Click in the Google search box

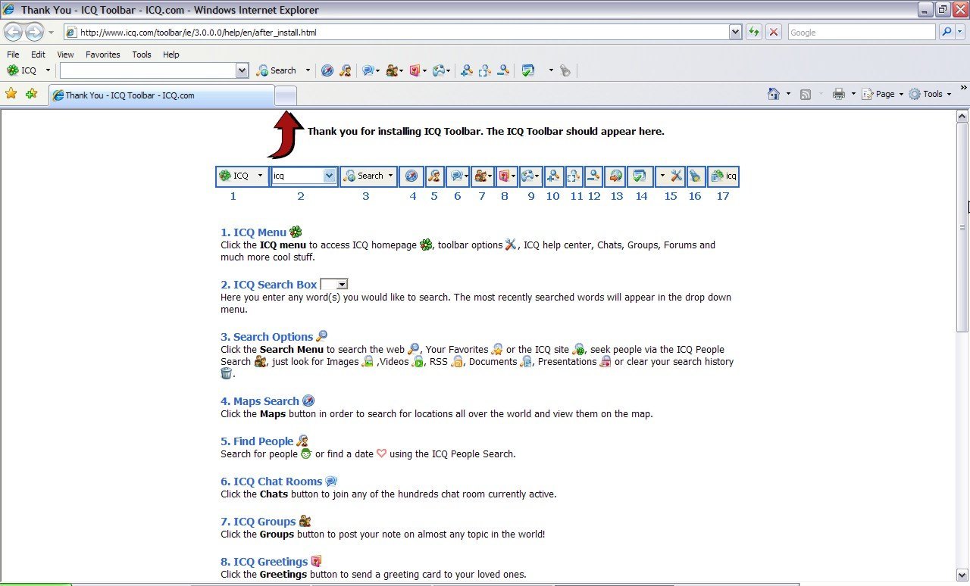862,33
